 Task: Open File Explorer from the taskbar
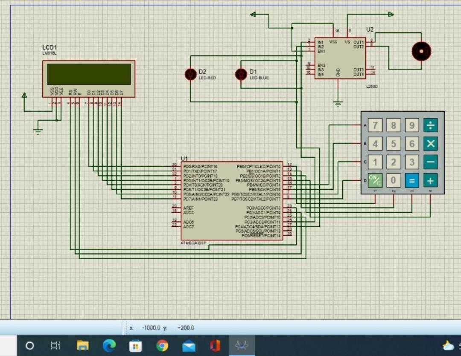(x=82, y=345)
